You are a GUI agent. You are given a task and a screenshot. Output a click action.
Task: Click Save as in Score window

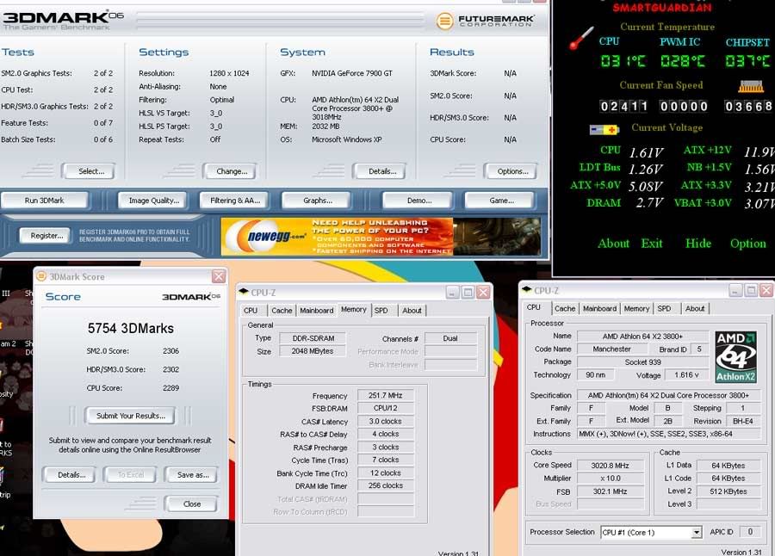point(193,475)
